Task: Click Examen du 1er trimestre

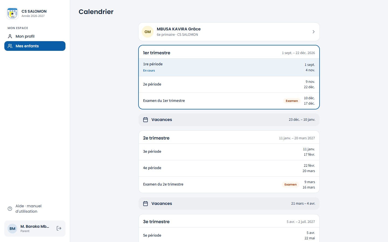Action: [164, 101]
